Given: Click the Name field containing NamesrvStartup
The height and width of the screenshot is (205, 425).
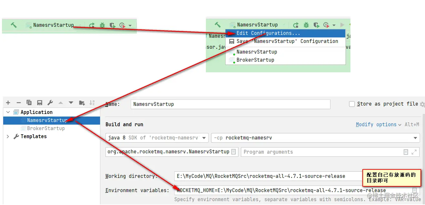Looking at the screenshot, I should point(230,104).
